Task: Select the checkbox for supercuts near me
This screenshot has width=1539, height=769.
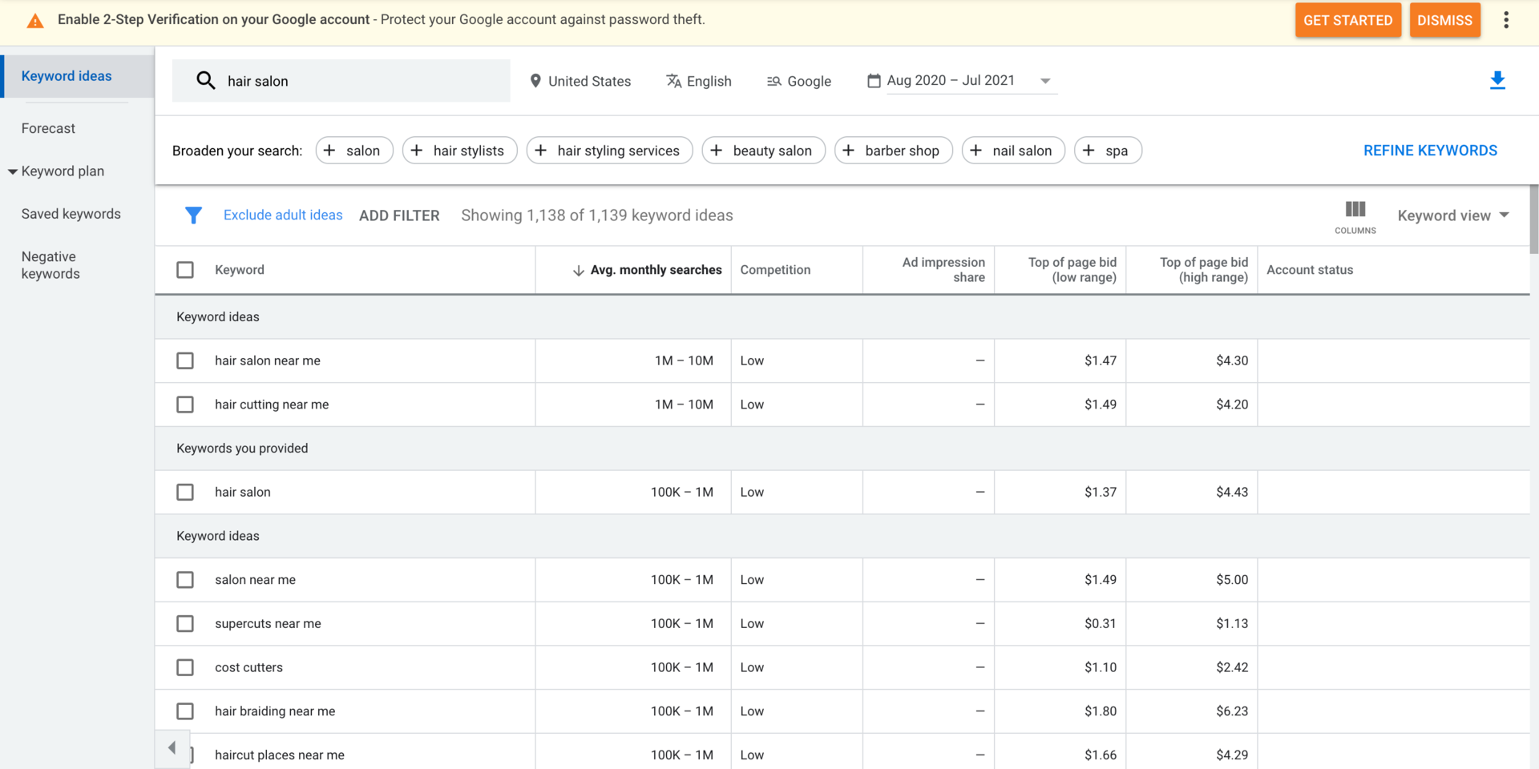Action: [185, 623]
